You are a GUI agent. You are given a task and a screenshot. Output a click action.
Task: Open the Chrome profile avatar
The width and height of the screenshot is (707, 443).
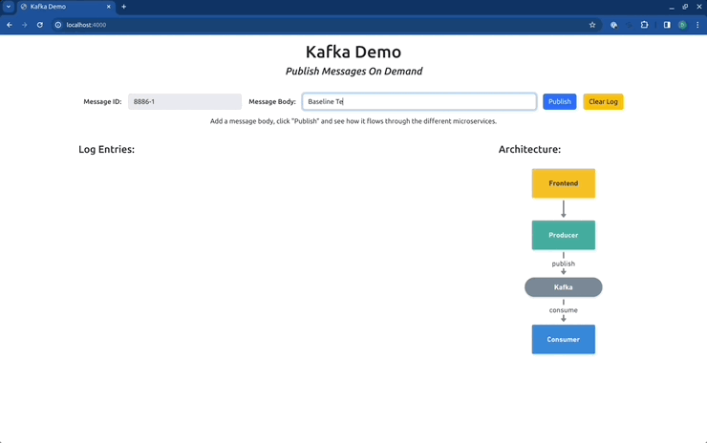[x=683, y=25]
